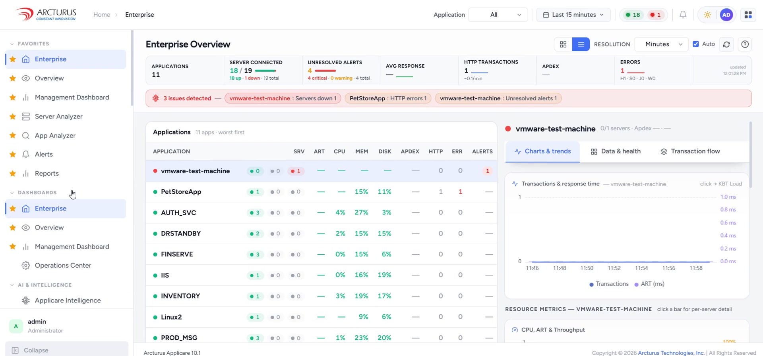763x356 pixels.
Task: Switch to grid card view
Action: (x=563, y=44)
